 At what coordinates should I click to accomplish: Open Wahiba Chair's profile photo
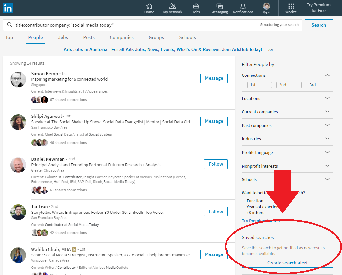tap(18, 255)
